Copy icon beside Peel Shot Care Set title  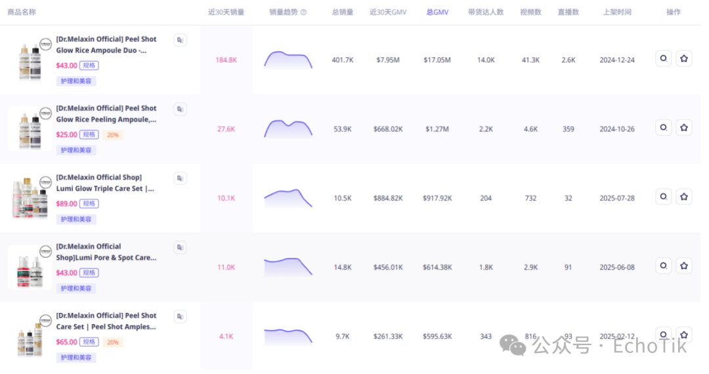(180, 317)
